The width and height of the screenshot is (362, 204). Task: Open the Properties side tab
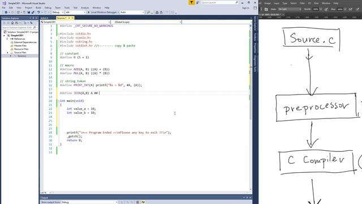click(x=255, y=48)
